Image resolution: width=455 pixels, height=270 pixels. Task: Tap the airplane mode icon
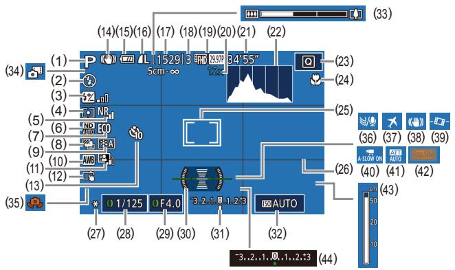(x=392, y=121)
